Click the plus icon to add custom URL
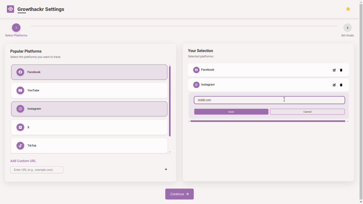Viewport: 363px width, 204px height. [x=166, y=169]
